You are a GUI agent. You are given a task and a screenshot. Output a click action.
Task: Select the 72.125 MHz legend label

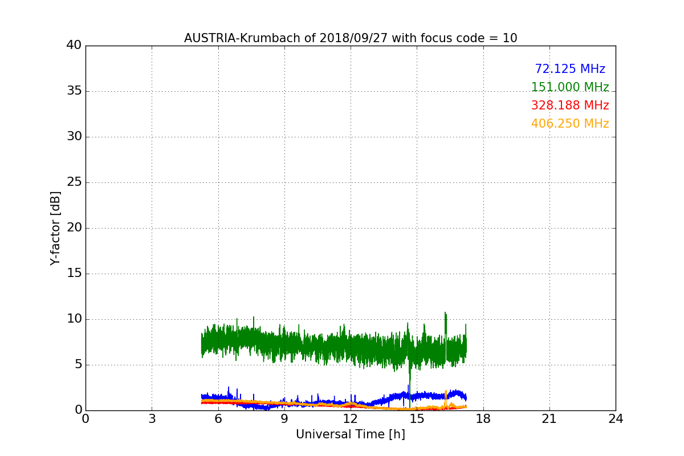pos(570,69)
